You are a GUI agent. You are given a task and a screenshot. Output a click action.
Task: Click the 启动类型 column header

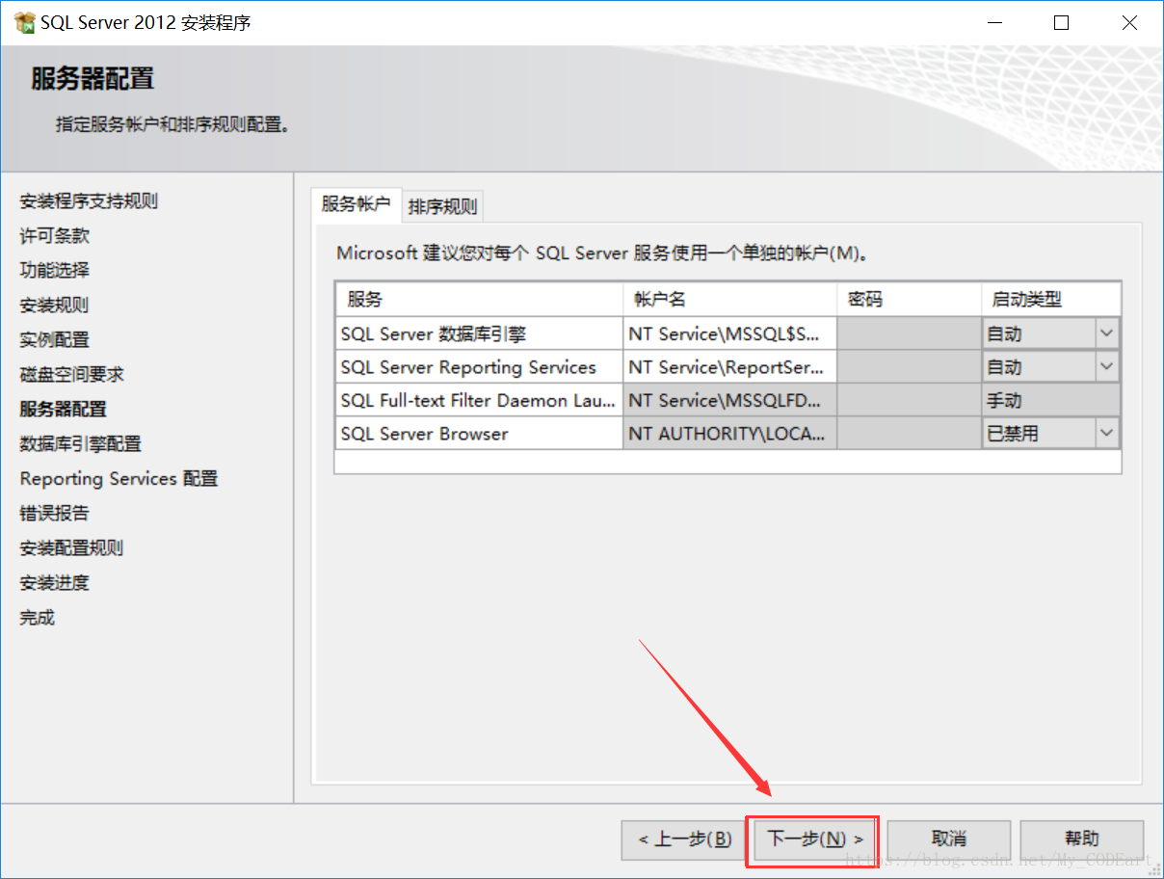click(x=1051, y=299)
